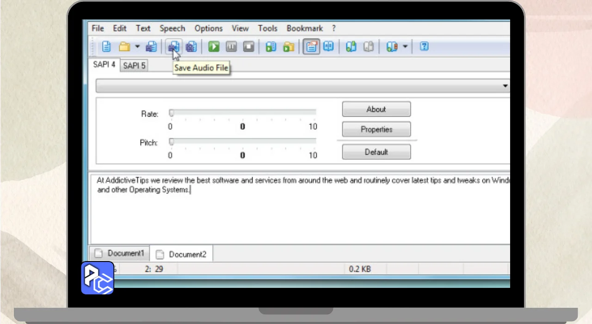Open the ? help menu
Viewport: 592px width, 324px height.
click(x=334, y=28)
